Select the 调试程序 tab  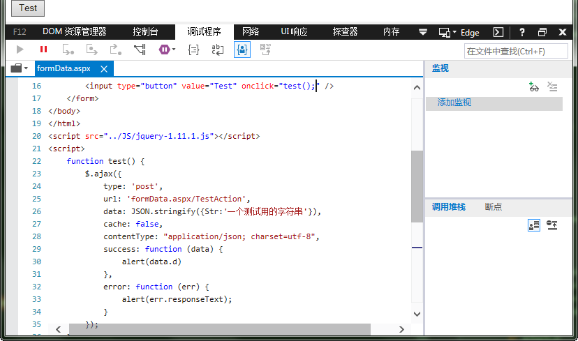pos(205,31)
